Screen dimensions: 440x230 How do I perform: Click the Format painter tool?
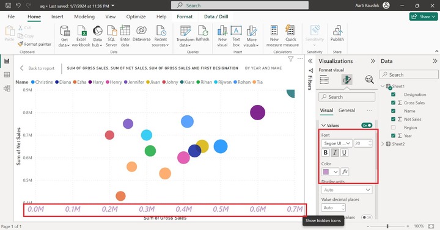[34, 44]
